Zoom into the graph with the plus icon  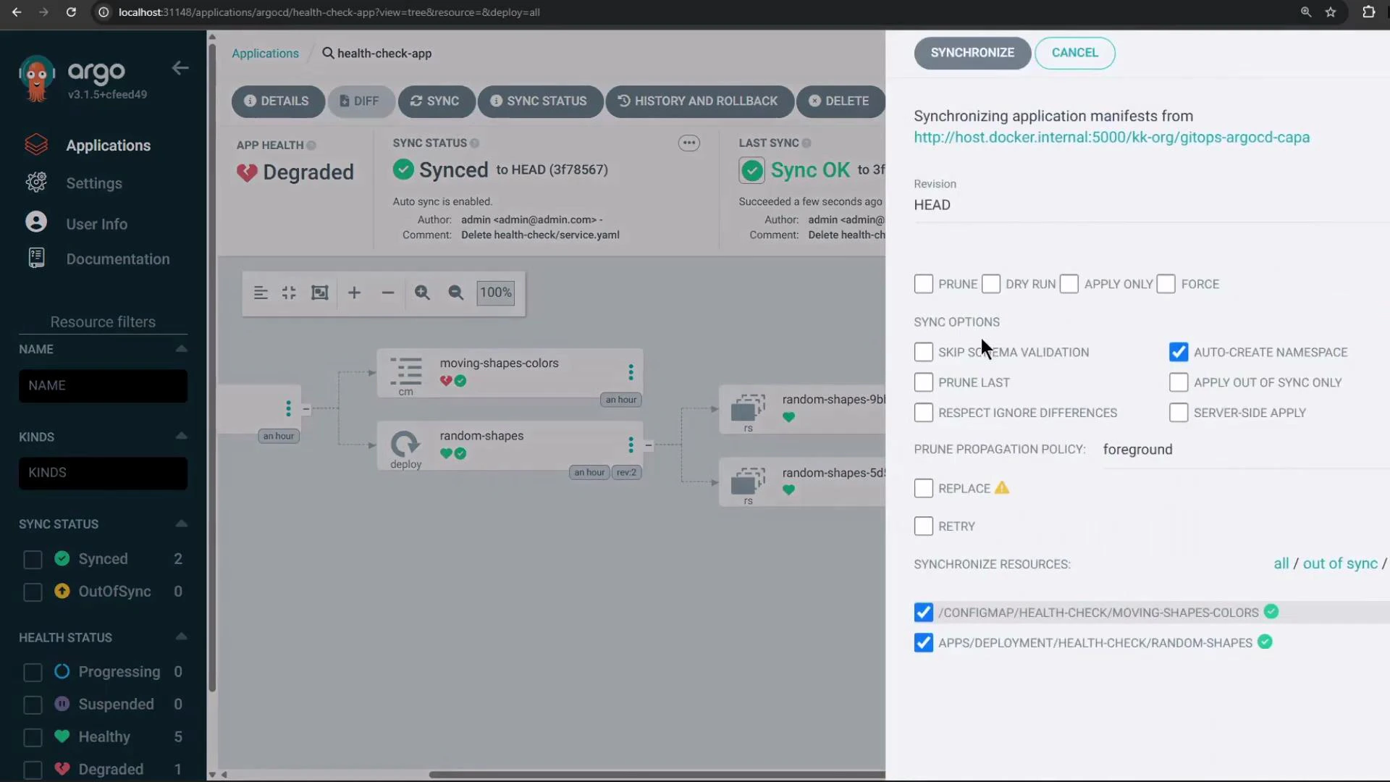click(354, 293)
